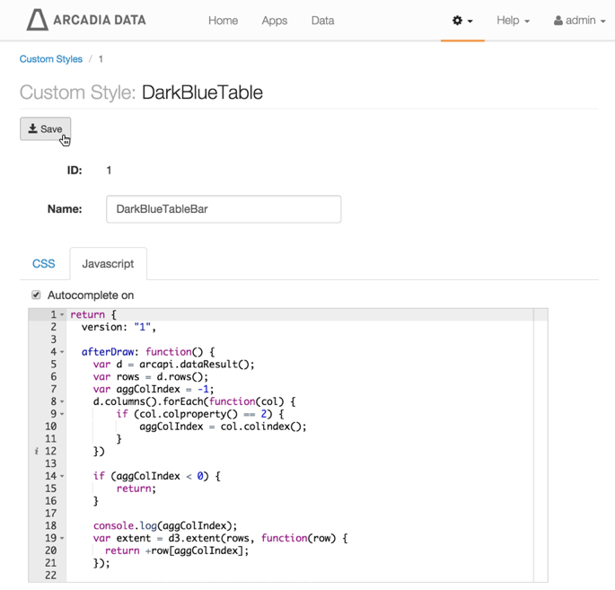Fold the forEach block at line 8
This screenshot has width=615, height=590.
[62, 402]
